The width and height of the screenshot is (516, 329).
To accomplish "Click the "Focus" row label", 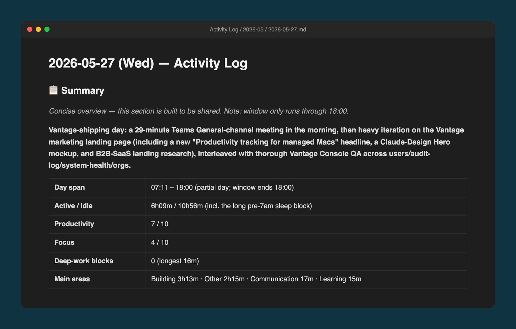I will 64,242.
